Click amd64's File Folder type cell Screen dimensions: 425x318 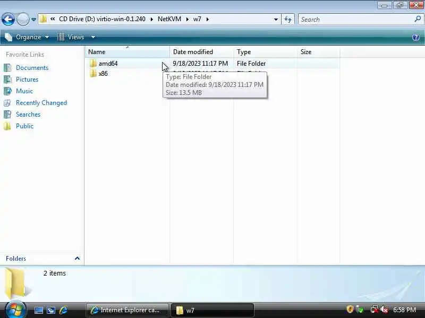pos(251,64)
